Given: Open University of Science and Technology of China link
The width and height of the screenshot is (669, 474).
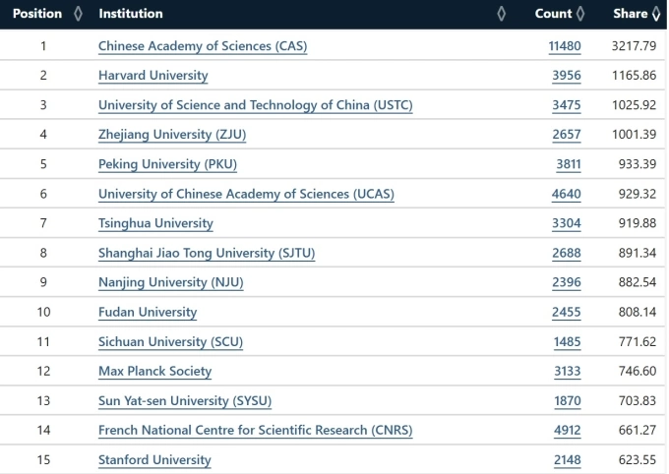Looking at the screenshot, I should pyautogui.click(x=256, y=105).
